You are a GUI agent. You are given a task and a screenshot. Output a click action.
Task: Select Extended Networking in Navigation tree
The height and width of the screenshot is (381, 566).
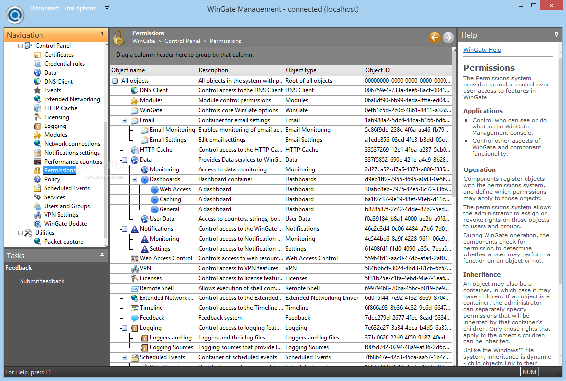72,99
